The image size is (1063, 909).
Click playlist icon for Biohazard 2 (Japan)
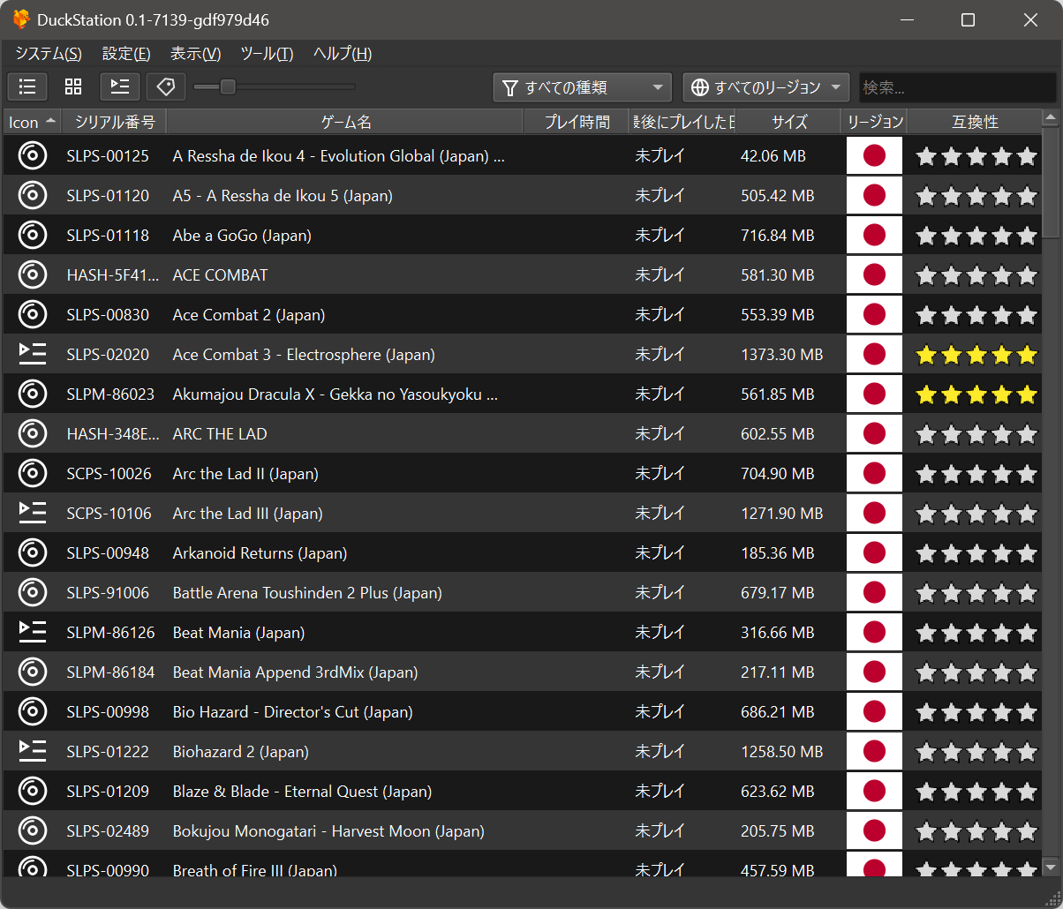[32, 752]
